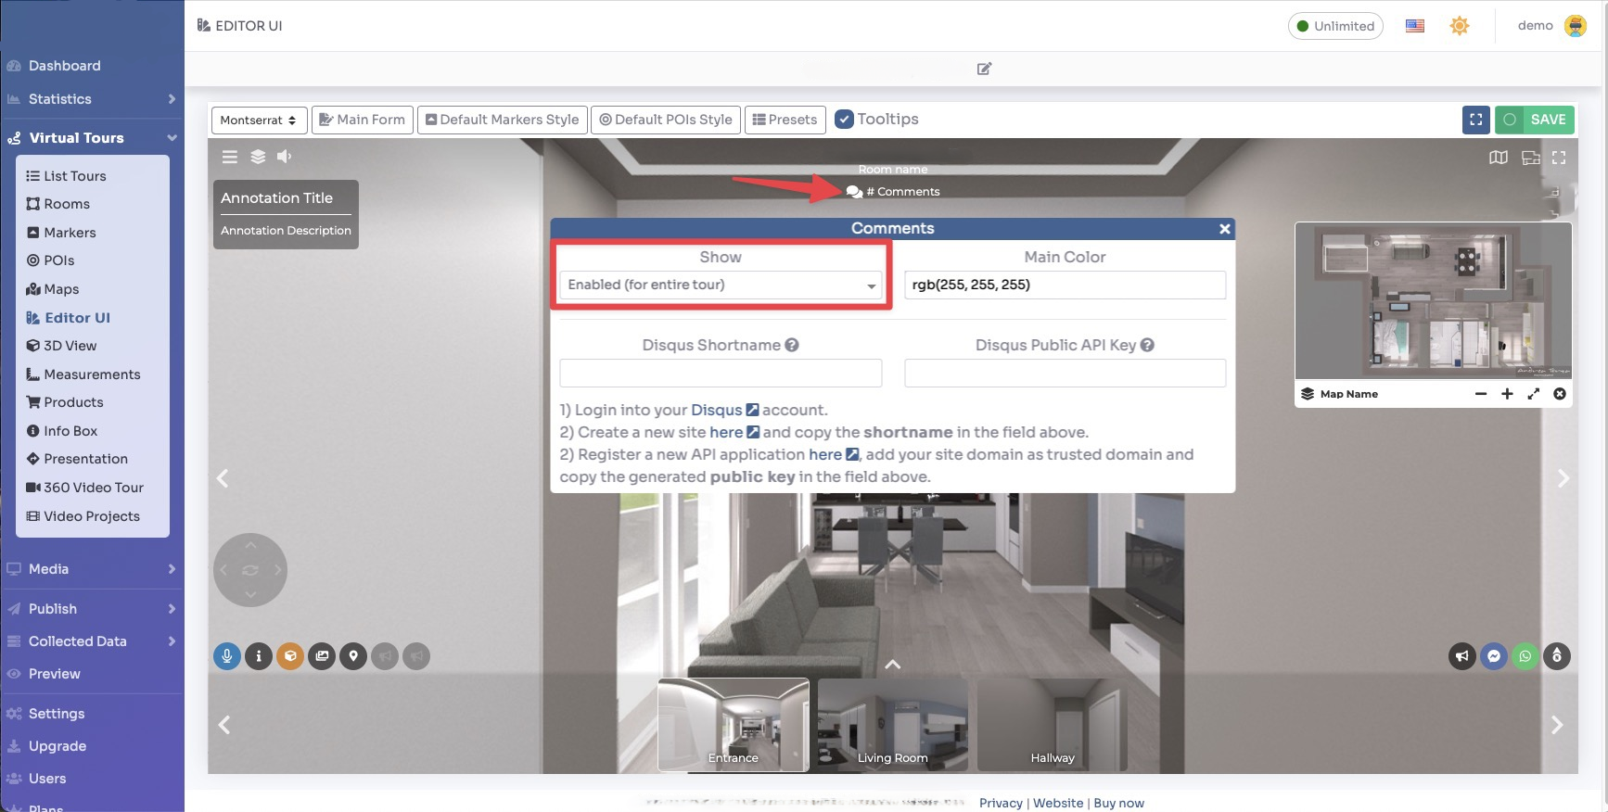The image size is (1608, 812).
Task: Click the microphone icon in viewer
Action: pyautogui.click(x=226, y=656)
